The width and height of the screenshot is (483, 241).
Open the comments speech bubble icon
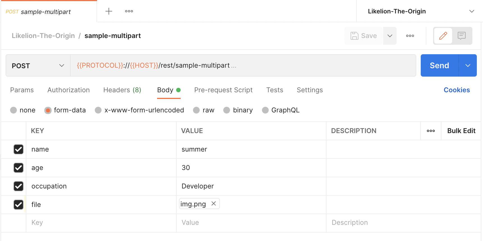tap(462, 36)
